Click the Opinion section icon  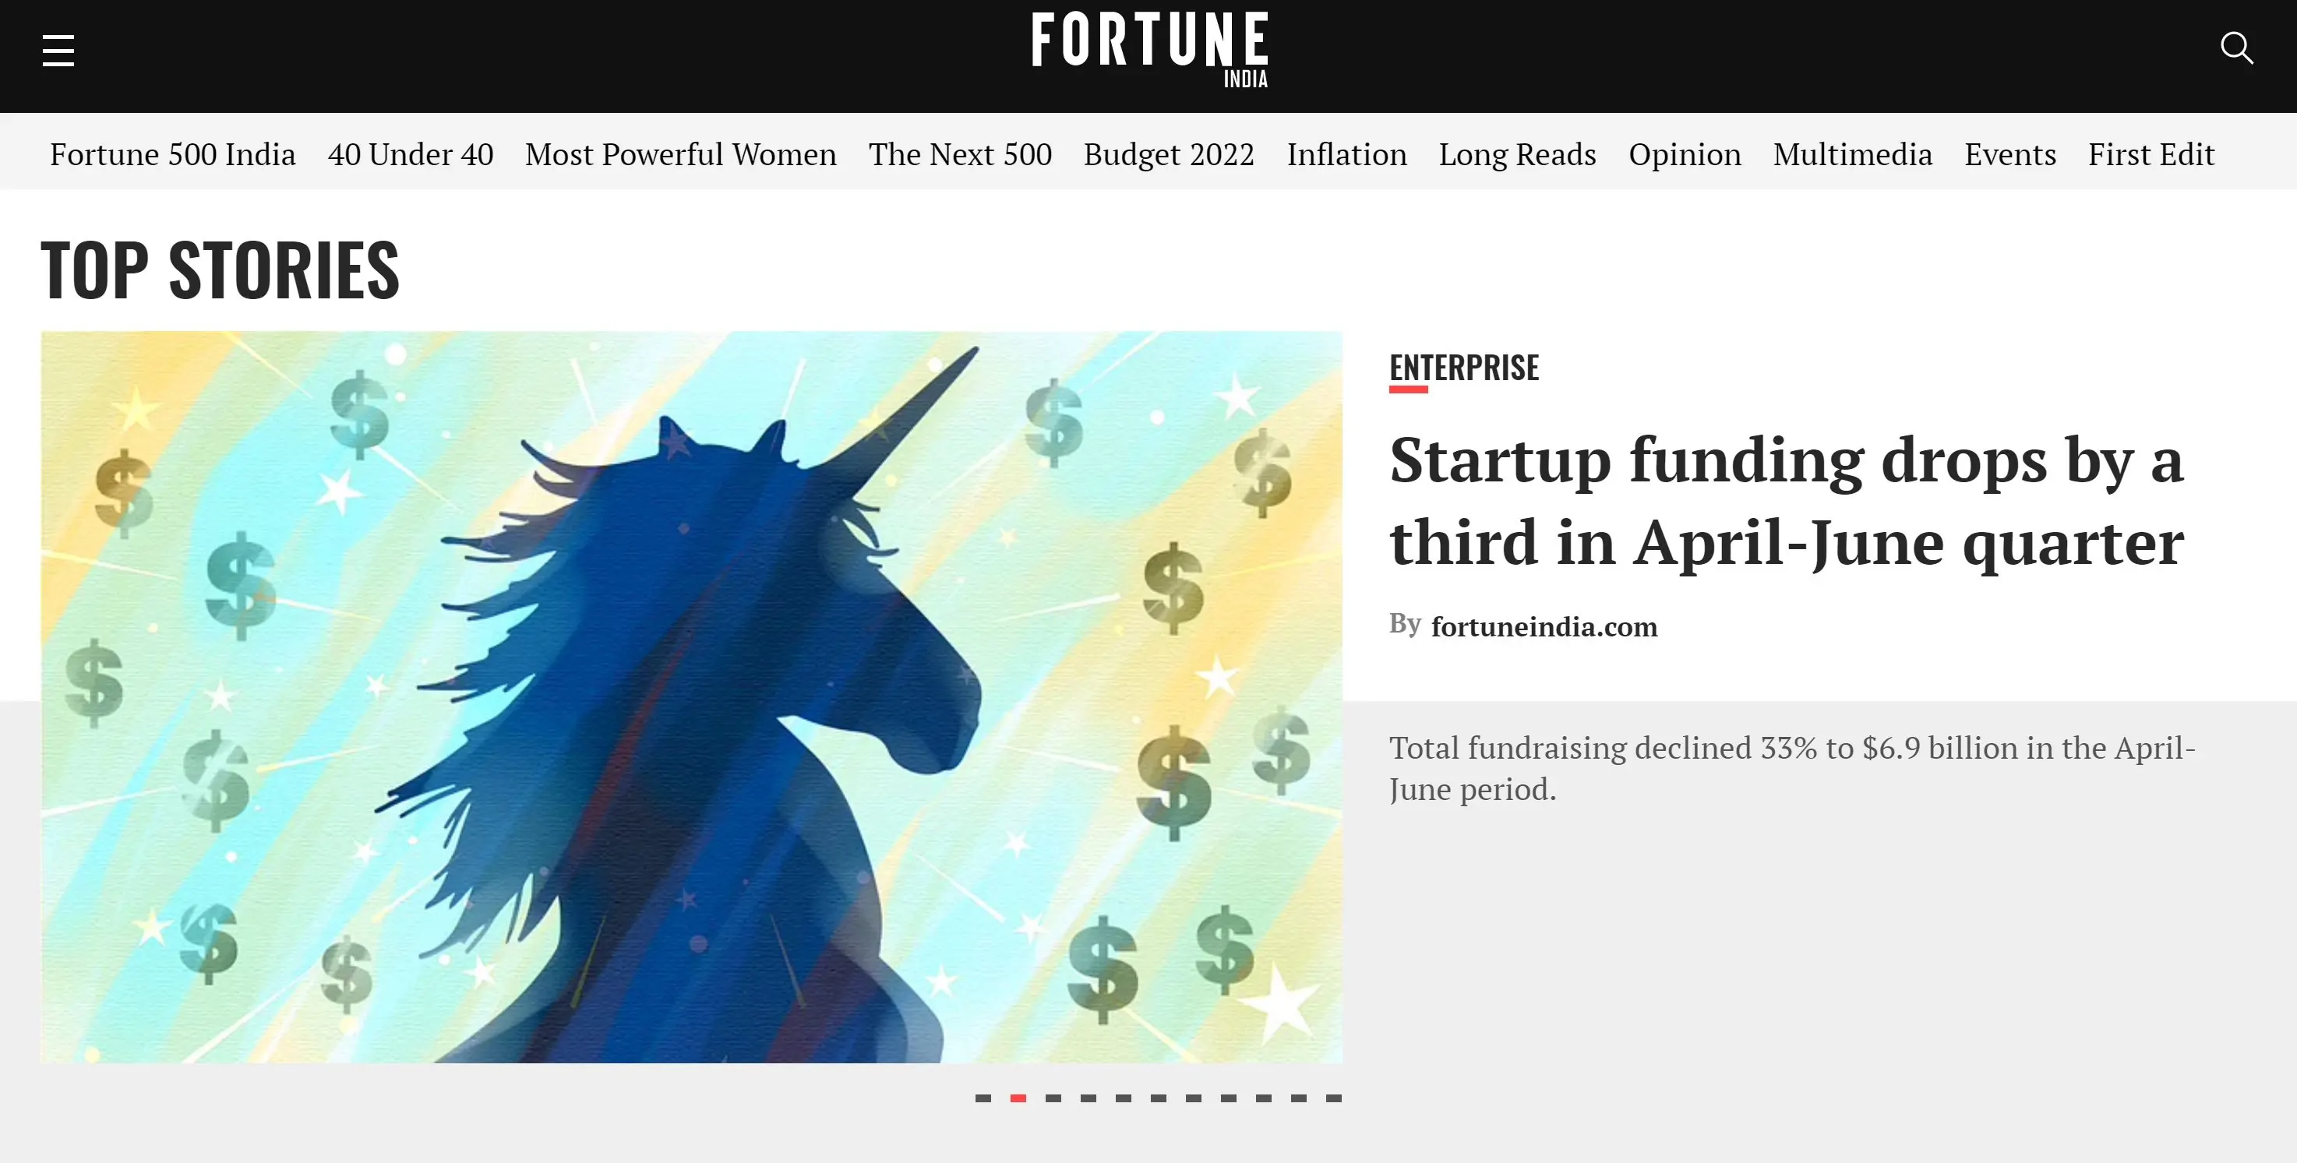pyautogui.click(x=1685, y=153)
